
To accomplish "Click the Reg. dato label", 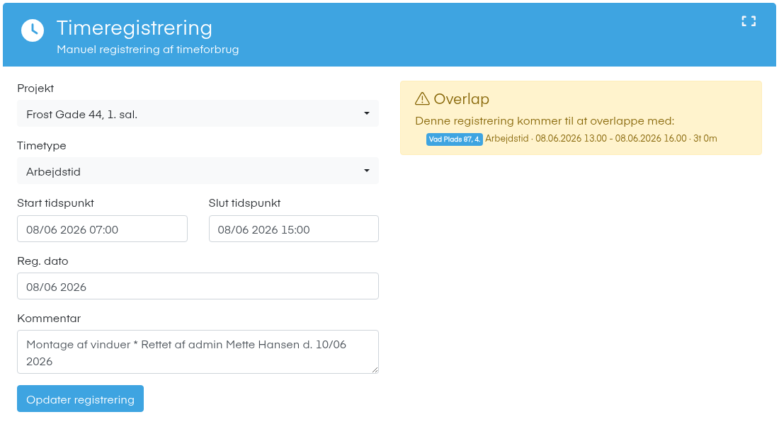I will point(42,261).
